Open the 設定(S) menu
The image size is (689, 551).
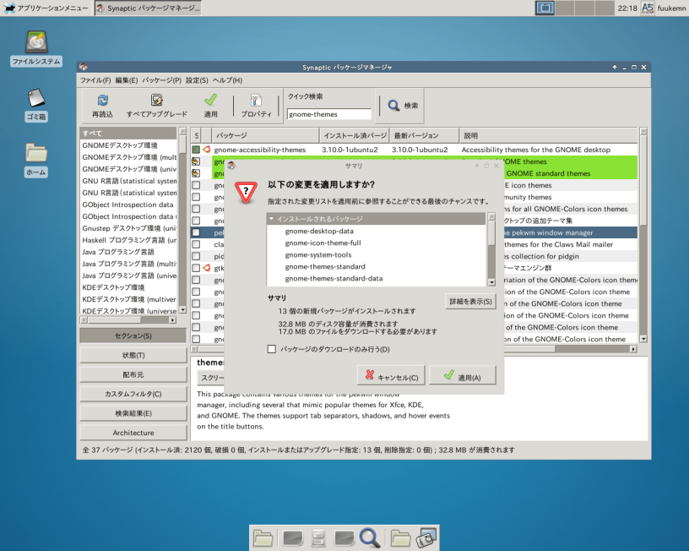click(197, 80)
